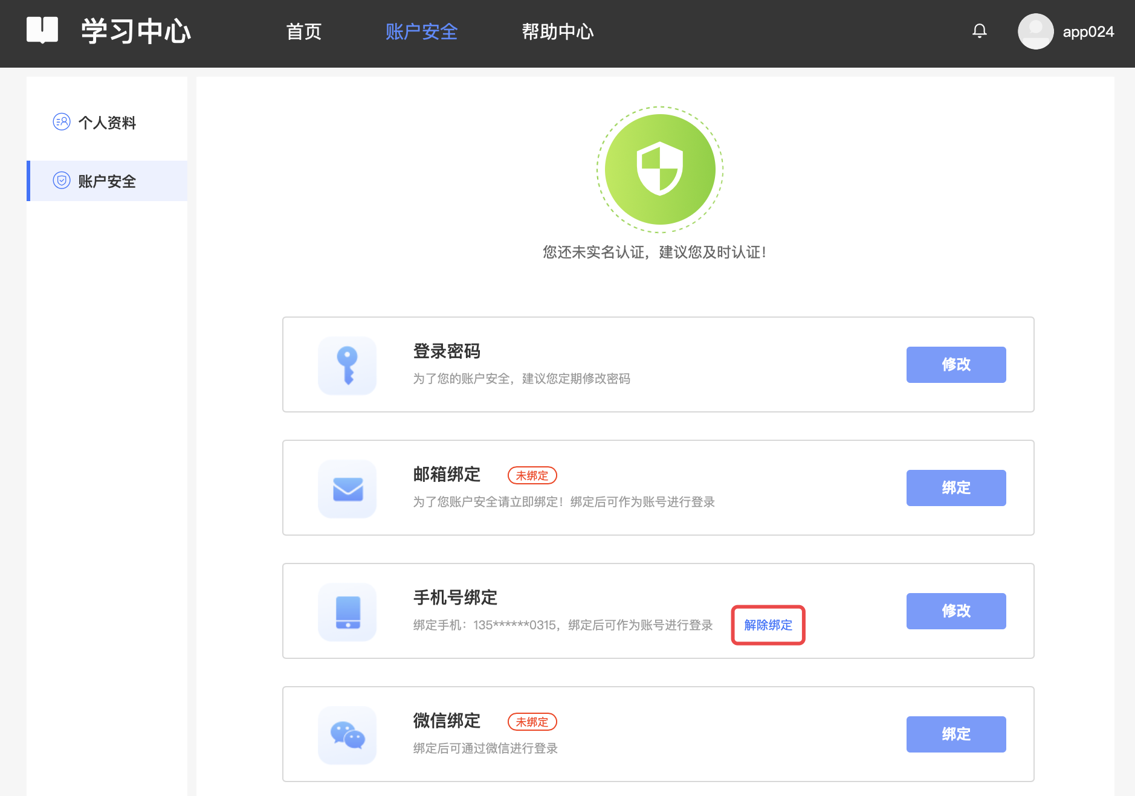Open 个人资料 in the sidebar

(107, 123)
